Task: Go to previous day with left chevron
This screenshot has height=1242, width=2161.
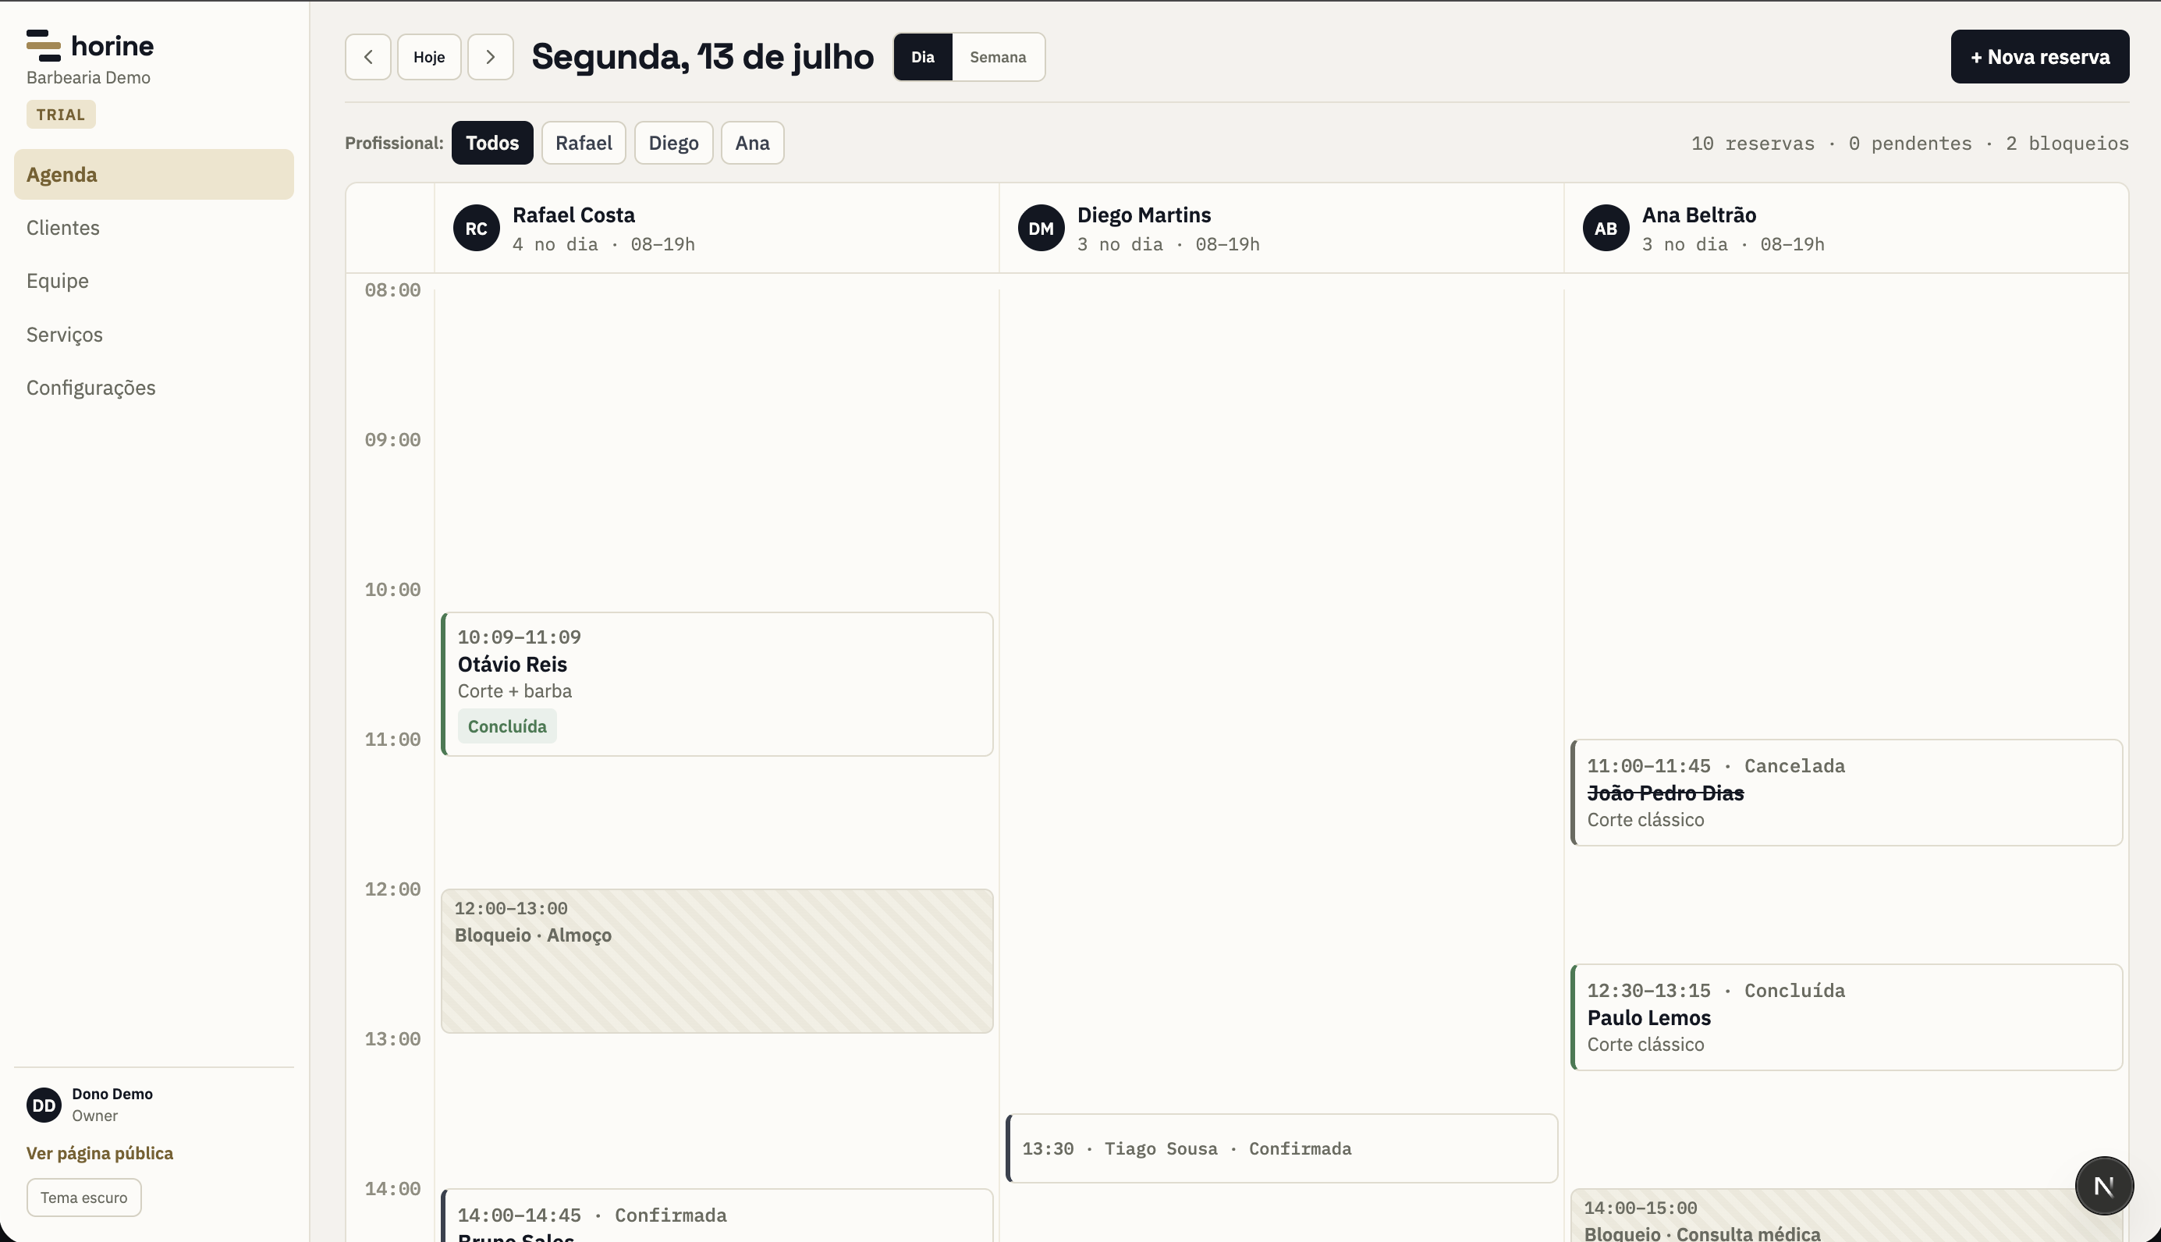Action: pyautogui.click(x=368, y=57)
